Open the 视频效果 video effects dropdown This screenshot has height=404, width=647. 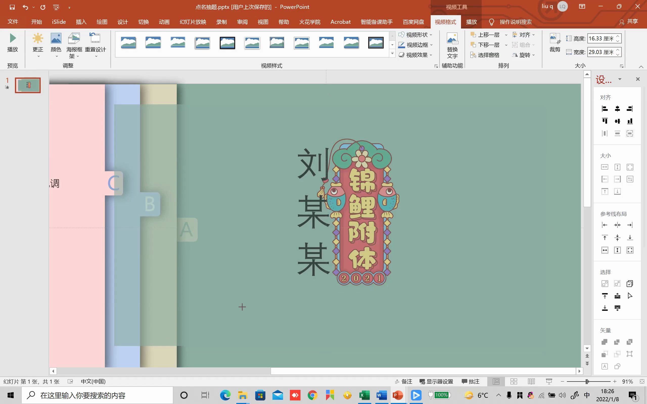(x=415, y=55)
